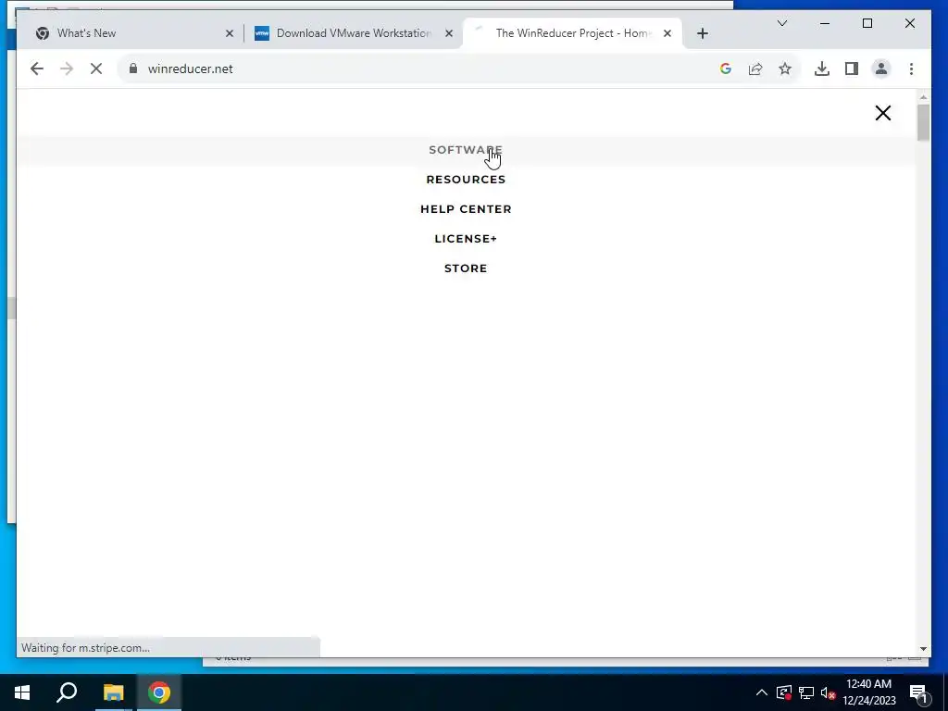Expand the tab search dropdown

781,23
